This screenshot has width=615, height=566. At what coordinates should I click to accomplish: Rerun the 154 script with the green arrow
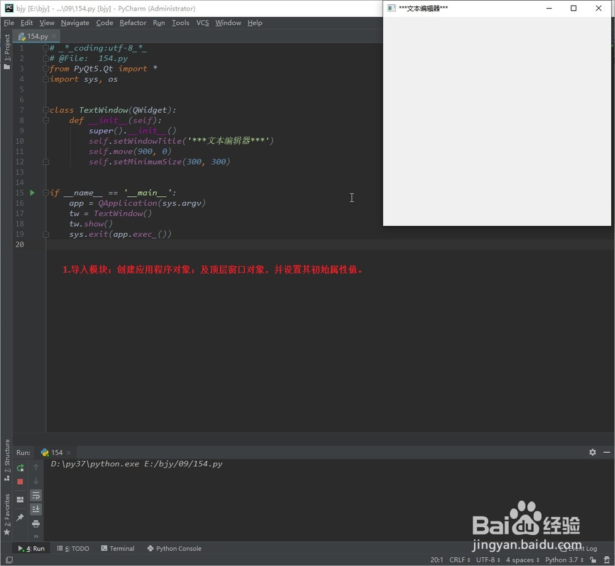(x=20, y=468)
